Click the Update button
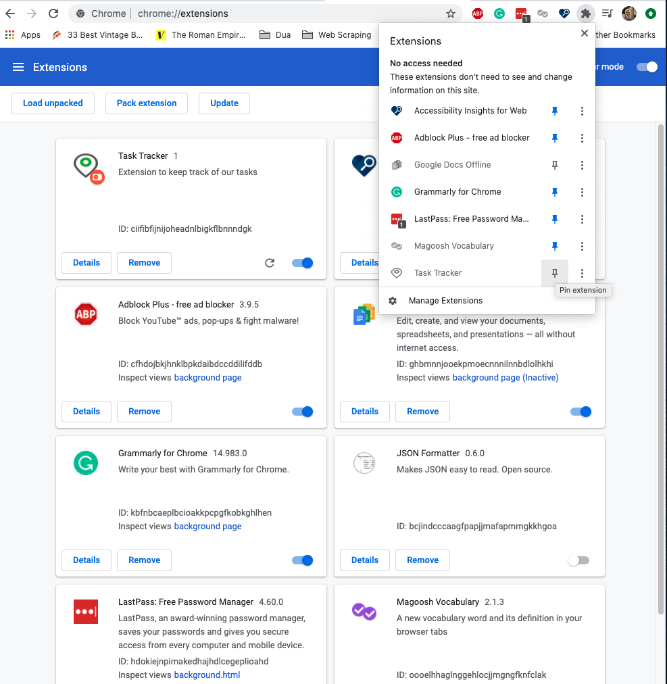667x684 pixels. tap(224, 103)
